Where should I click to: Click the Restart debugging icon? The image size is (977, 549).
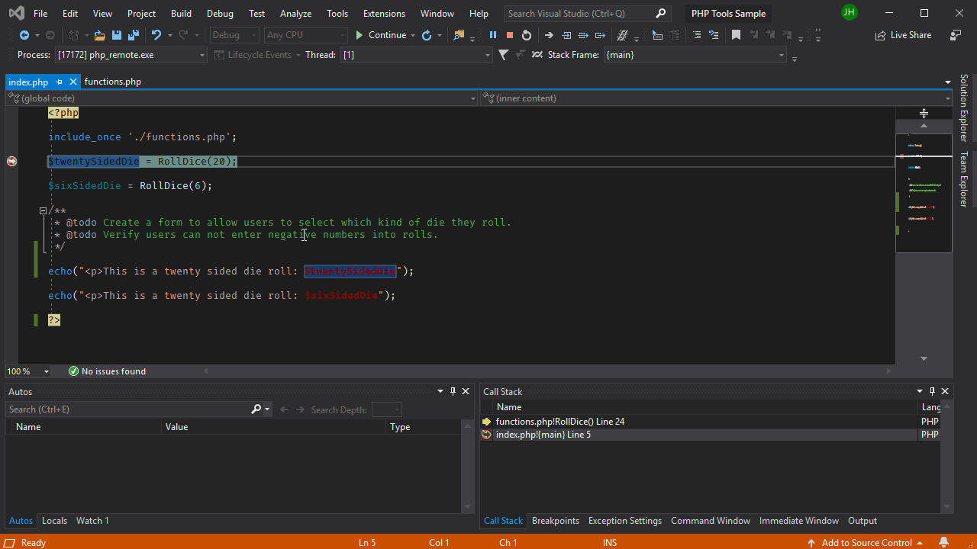pos(527,35)
